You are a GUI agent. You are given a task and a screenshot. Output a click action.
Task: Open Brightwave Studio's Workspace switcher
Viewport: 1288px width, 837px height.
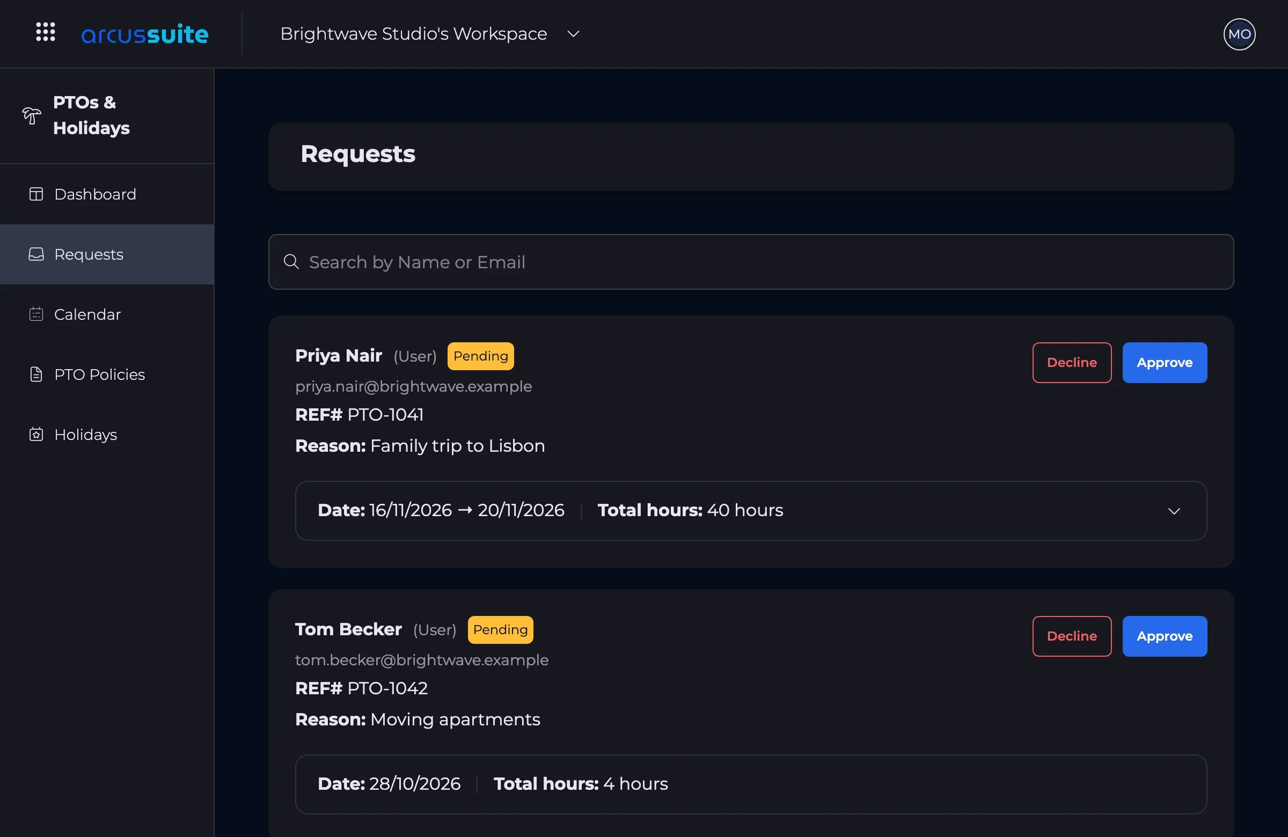[430, 34]
